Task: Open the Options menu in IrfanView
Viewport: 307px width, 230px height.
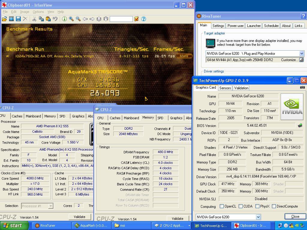Action: (x=38, y=12)
